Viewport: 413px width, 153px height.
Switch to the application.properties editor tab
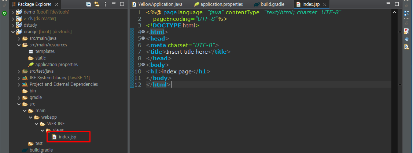(x=218, y=4)
